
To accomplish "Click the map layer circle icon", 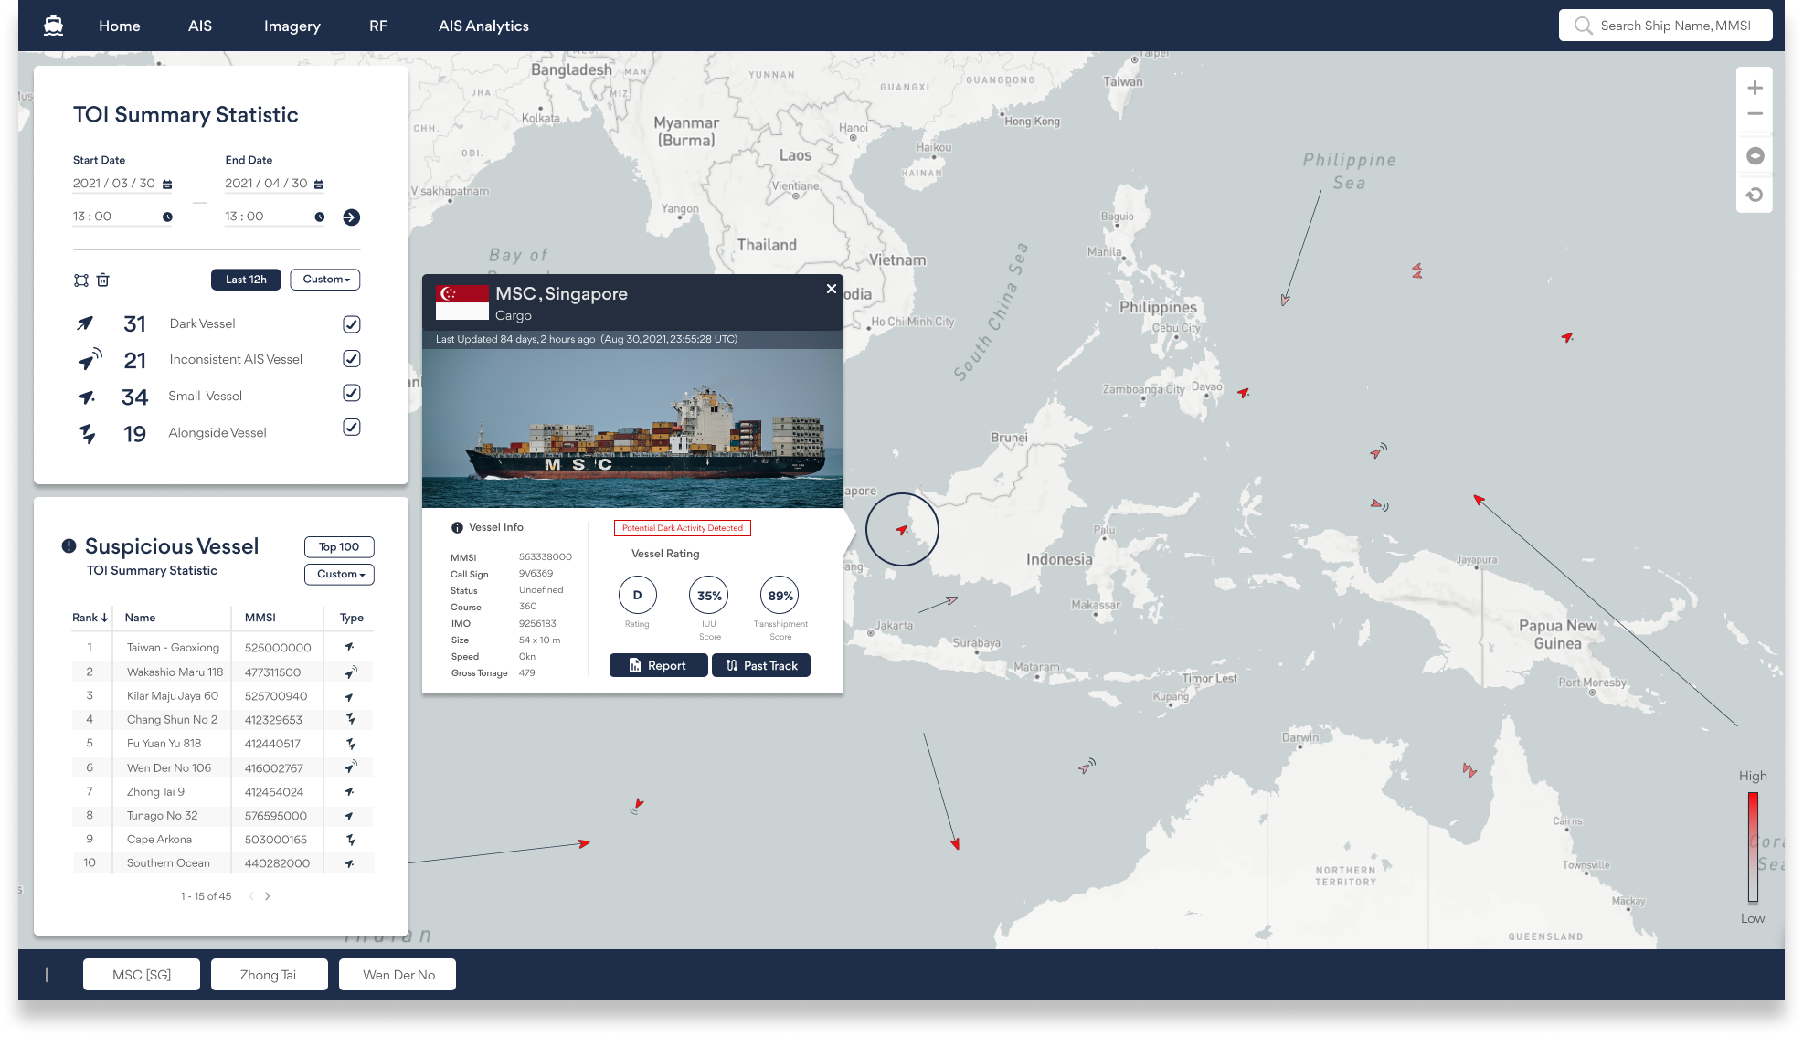I will (1755, 155).
